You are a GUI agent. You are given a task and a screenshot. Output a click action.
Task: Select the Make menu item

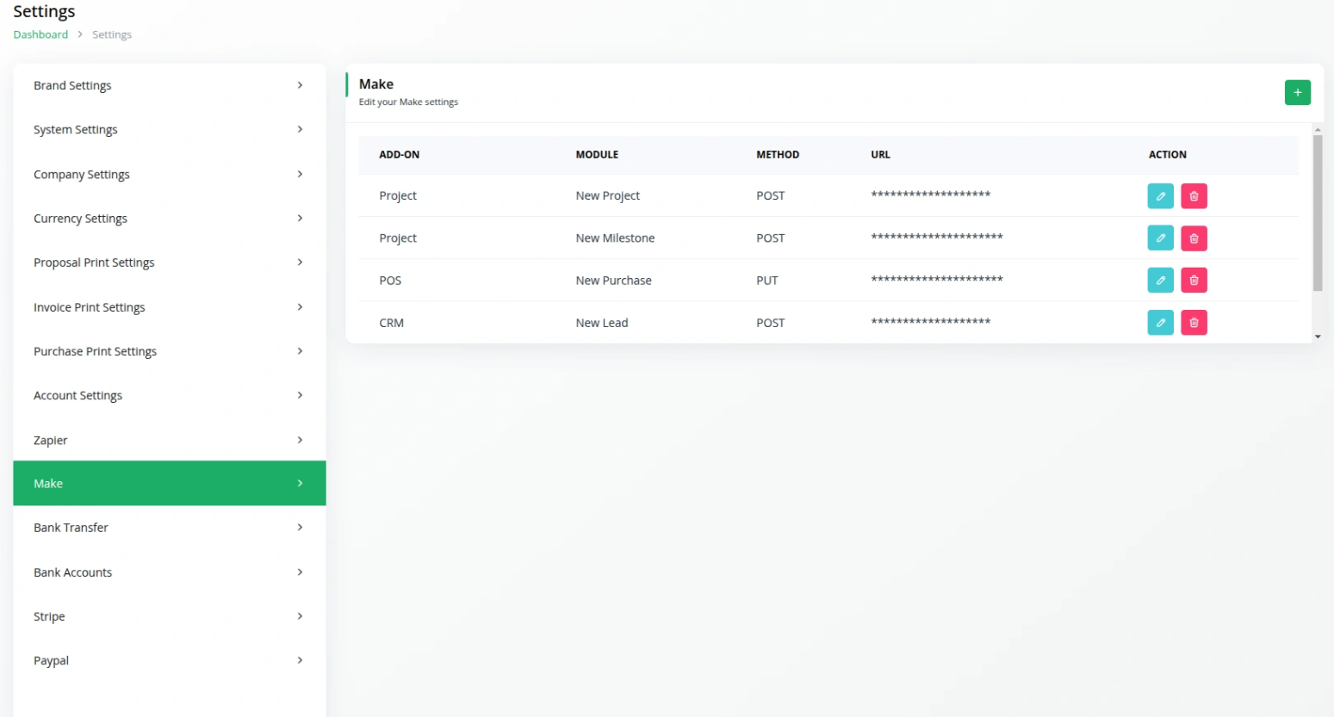click(170, 483)
